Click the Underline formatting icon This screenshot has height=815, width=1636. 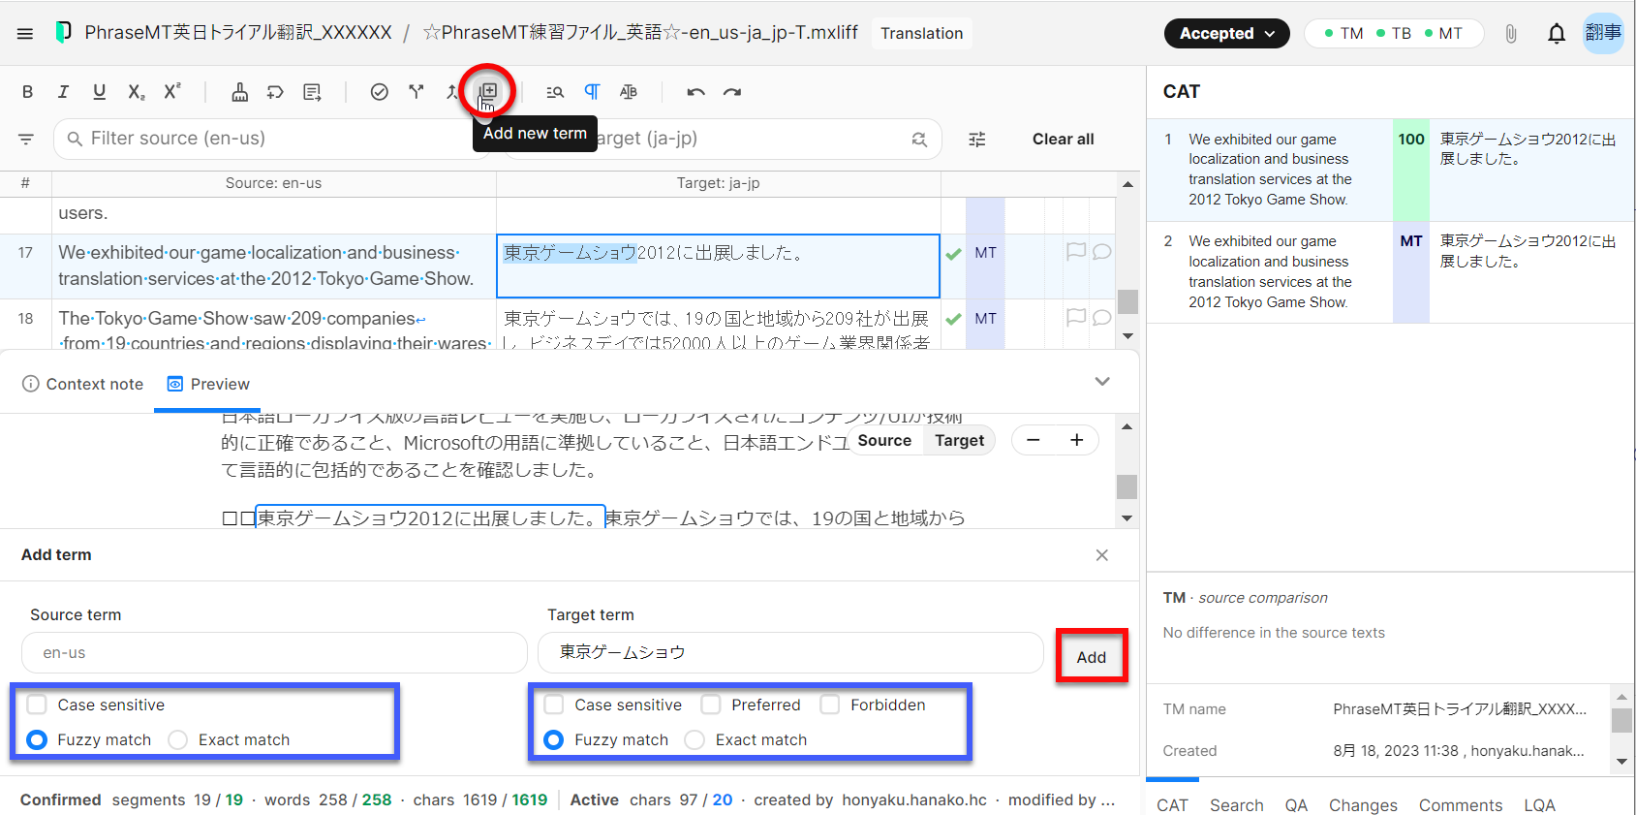tap(99, 92)
